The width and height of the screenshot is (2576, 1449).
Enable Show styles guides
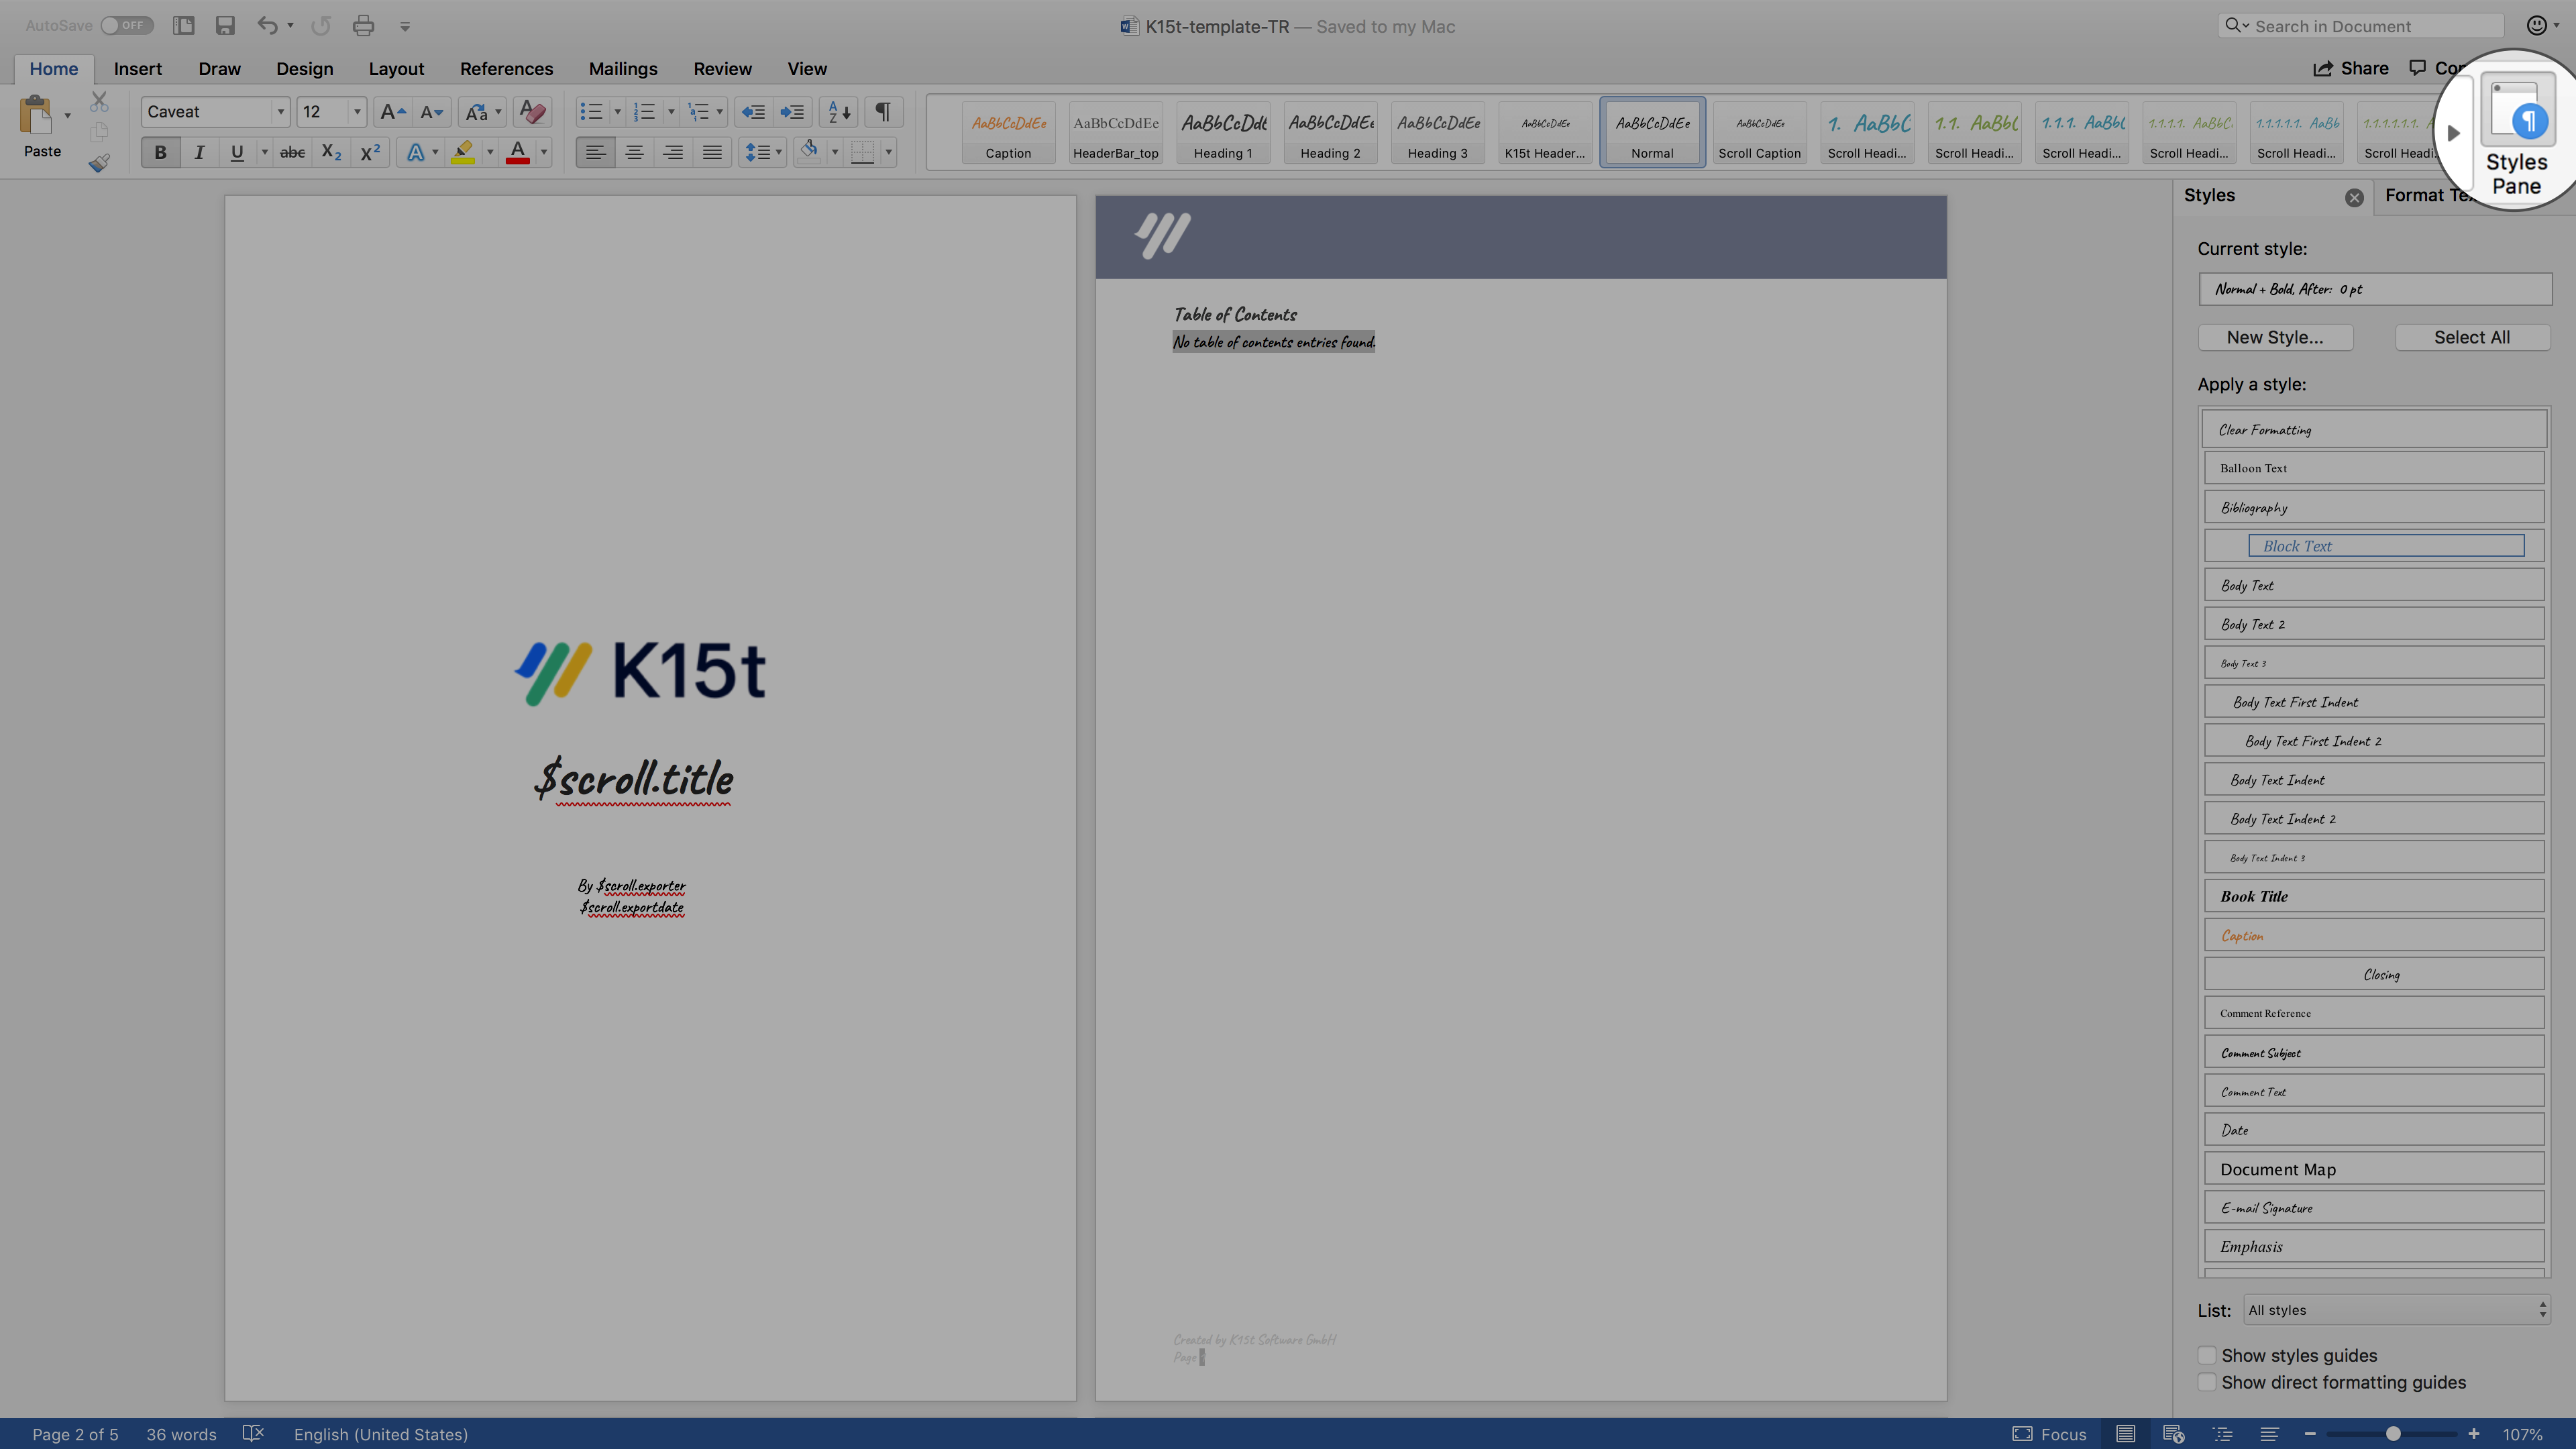[x=2207, y=1355]
